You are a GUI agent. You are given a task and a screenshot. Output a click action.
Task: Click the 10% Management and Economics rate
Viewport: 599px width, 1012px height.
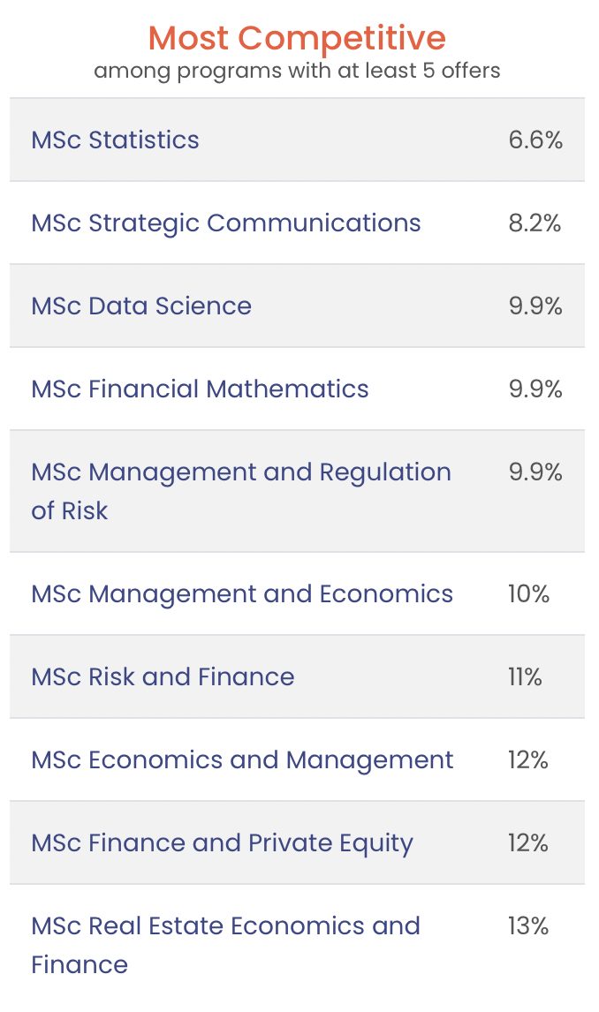pos(528,594)
